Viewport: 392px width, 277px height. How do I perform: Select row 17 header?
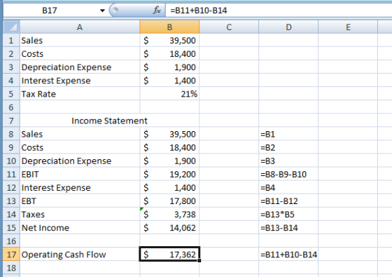click(11, 255)
